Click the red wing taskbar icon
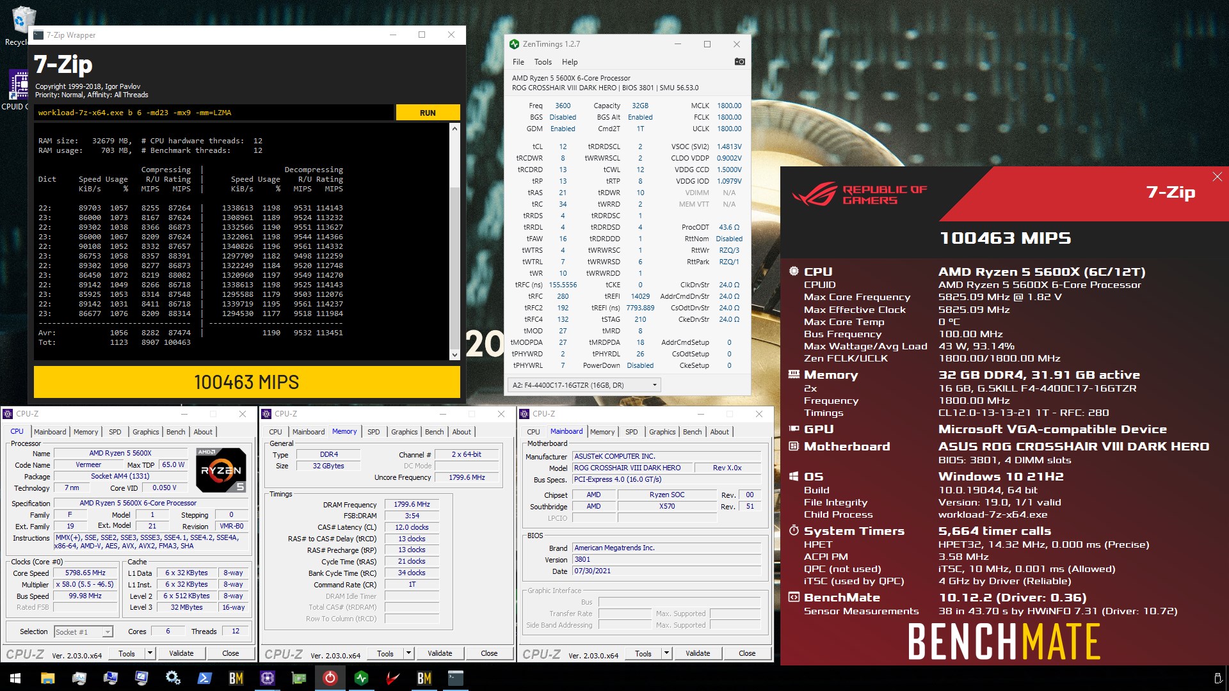 392,678
